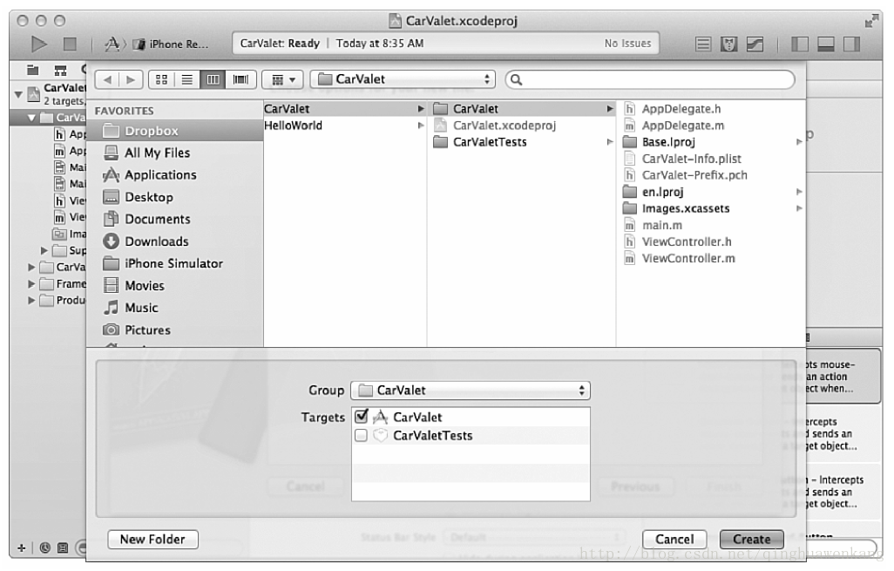Expand CarValetTests folder arrow
The height and width of the screenshot is (571, 894).
coord(609,142)
